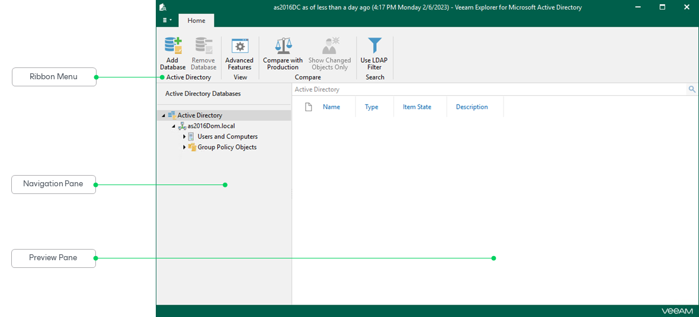Collapse the as2016Dom.local domain node

174,126
